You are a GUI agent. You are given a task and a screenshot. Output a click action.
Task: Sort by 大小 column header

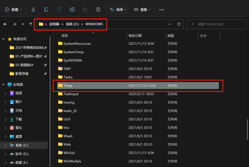pyautogui.click(x=203, y=36)
